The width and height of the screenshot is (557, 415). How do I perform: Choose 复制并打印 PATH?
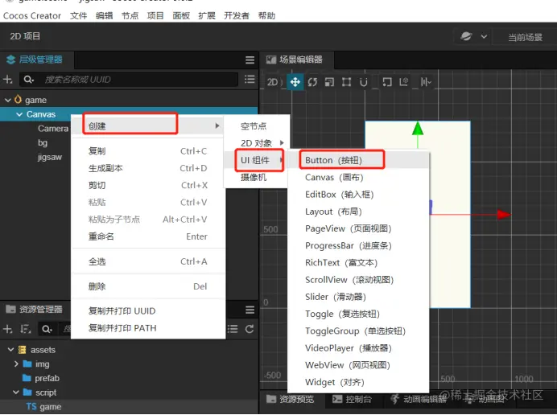click(148, 328)
